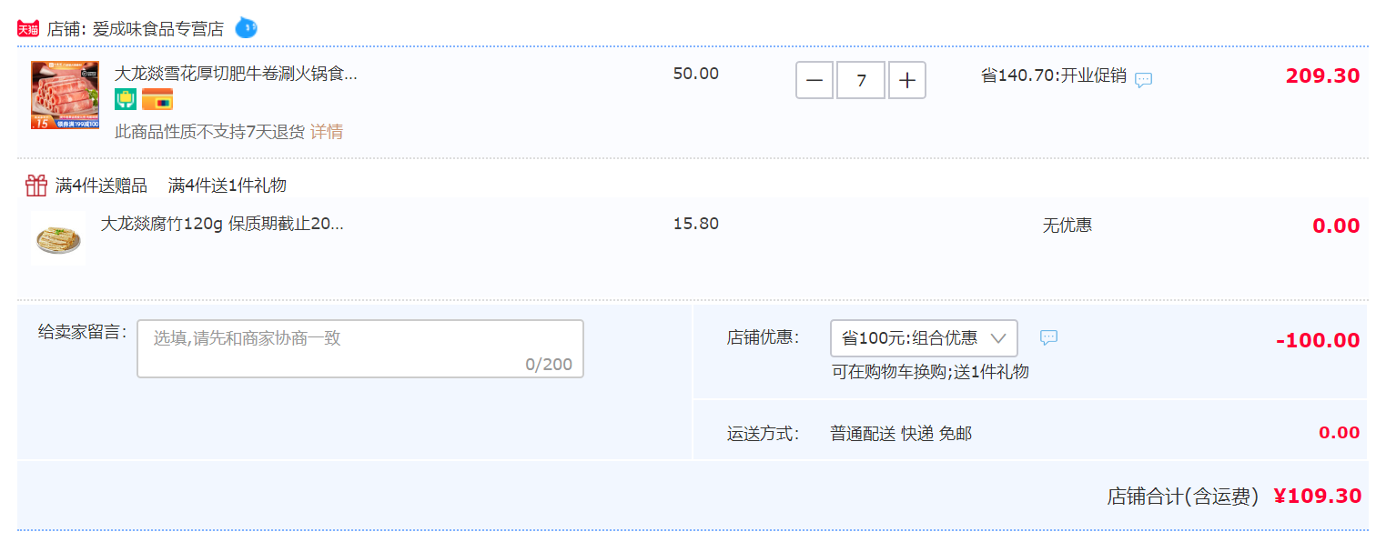This screenshot has height=542, width=1376.
Task: Click the unit price 50.00
Action: (696, 74)
